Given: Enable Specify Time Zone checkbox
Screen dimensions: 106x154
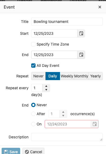Looking at the screenshot, I should click(33, 44).
